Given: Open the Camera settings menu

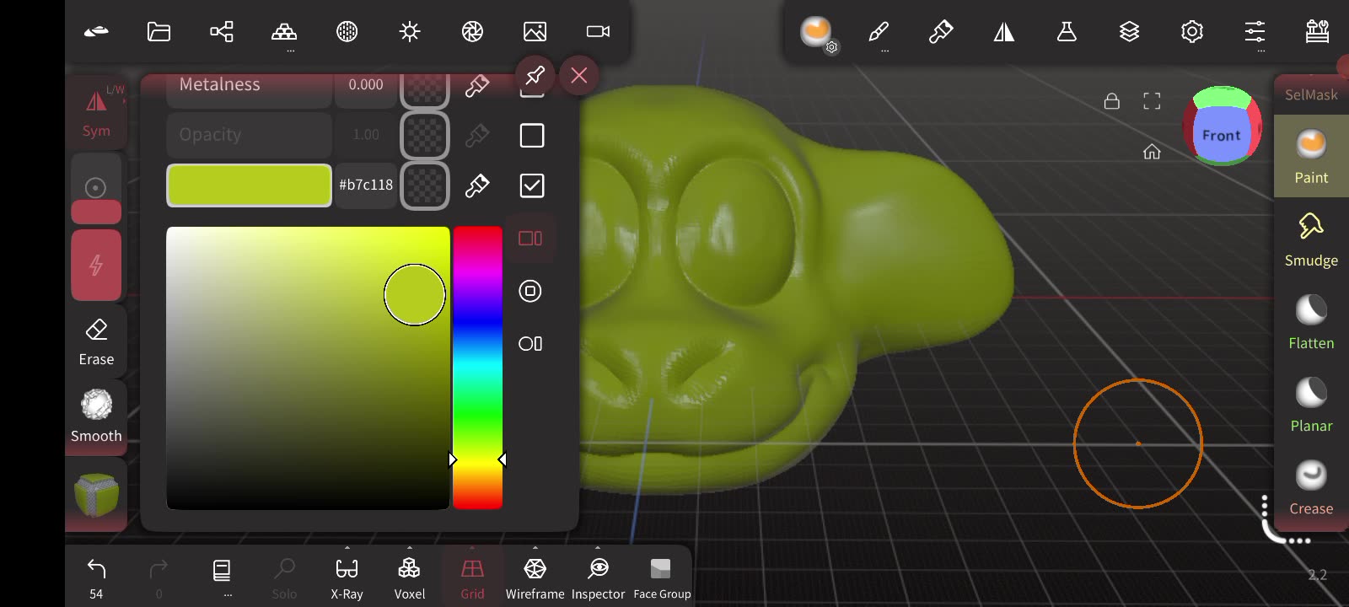Looking at the screenshot, I should pyautogui.click(x=598, y=32).
